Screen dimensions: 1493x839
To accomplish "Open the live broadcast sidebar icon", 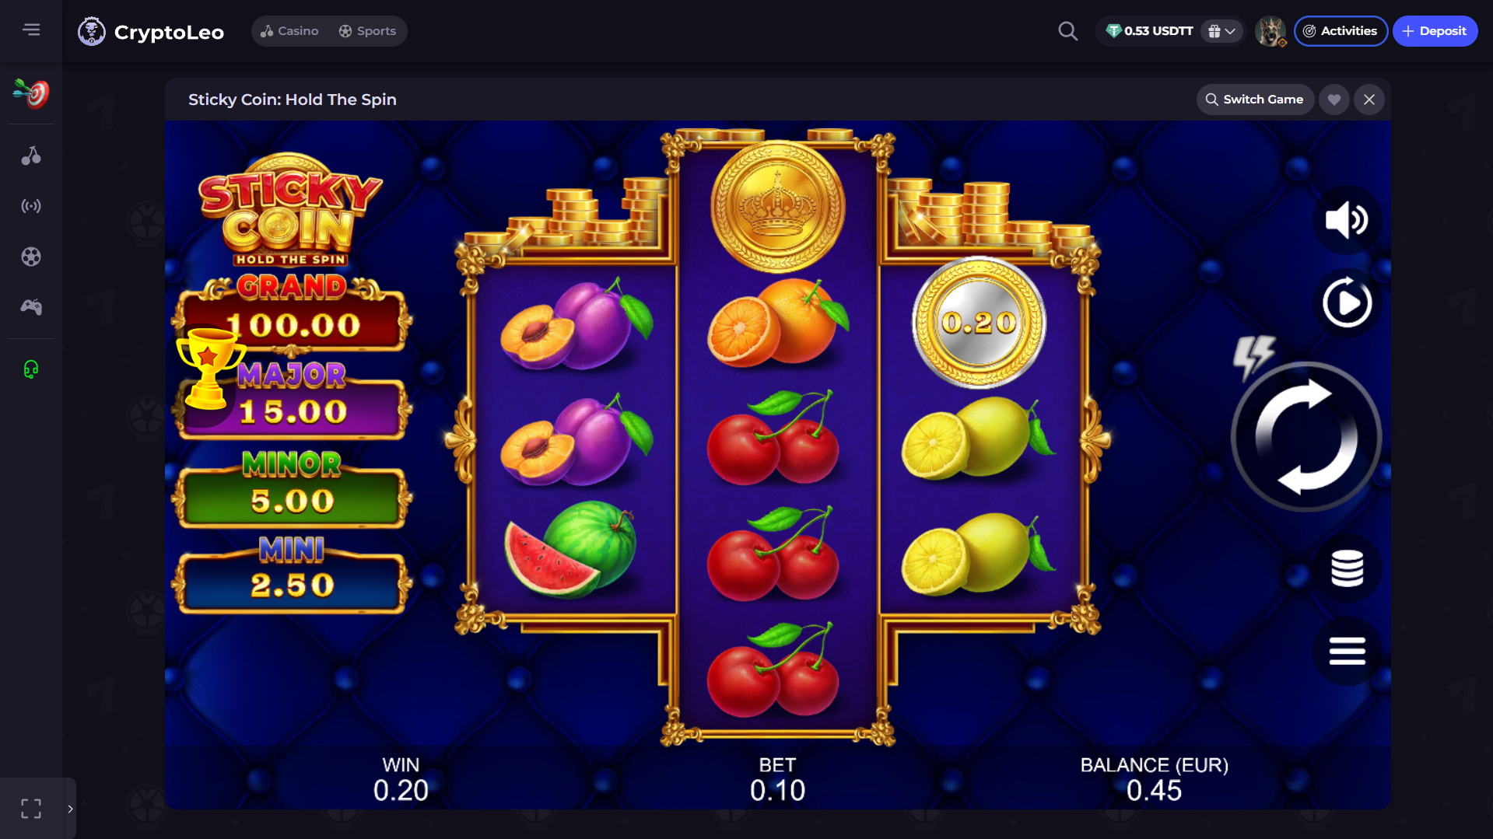I will [x=31, y=206].
